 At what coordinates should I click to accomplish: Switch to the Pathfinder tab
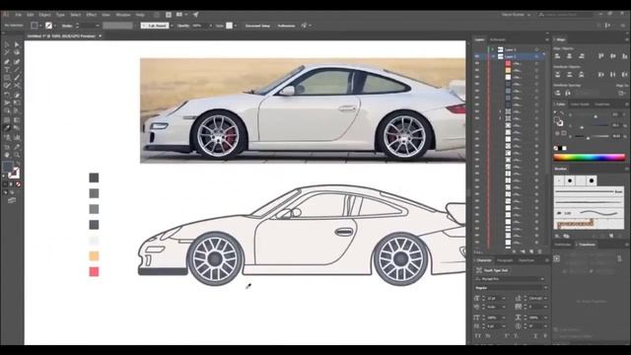click(563, 245)
